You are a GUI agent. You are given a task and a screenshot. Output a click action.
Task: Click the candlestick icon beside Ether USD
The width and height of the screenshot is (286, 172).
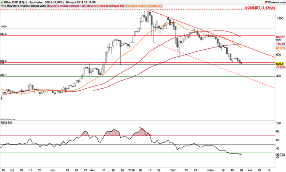click(2, 2)
